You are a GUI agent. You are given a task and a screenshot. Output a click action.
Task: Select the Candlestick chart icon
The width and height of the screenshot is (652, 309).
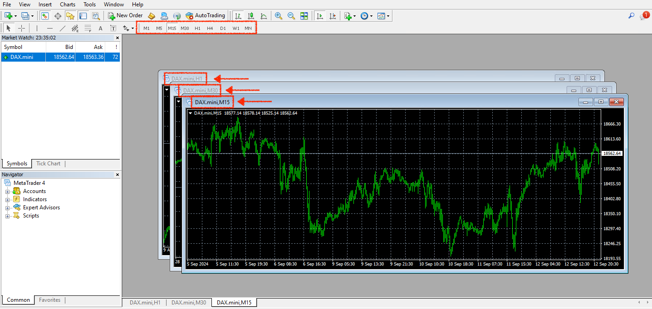click(x=250, y=15)
